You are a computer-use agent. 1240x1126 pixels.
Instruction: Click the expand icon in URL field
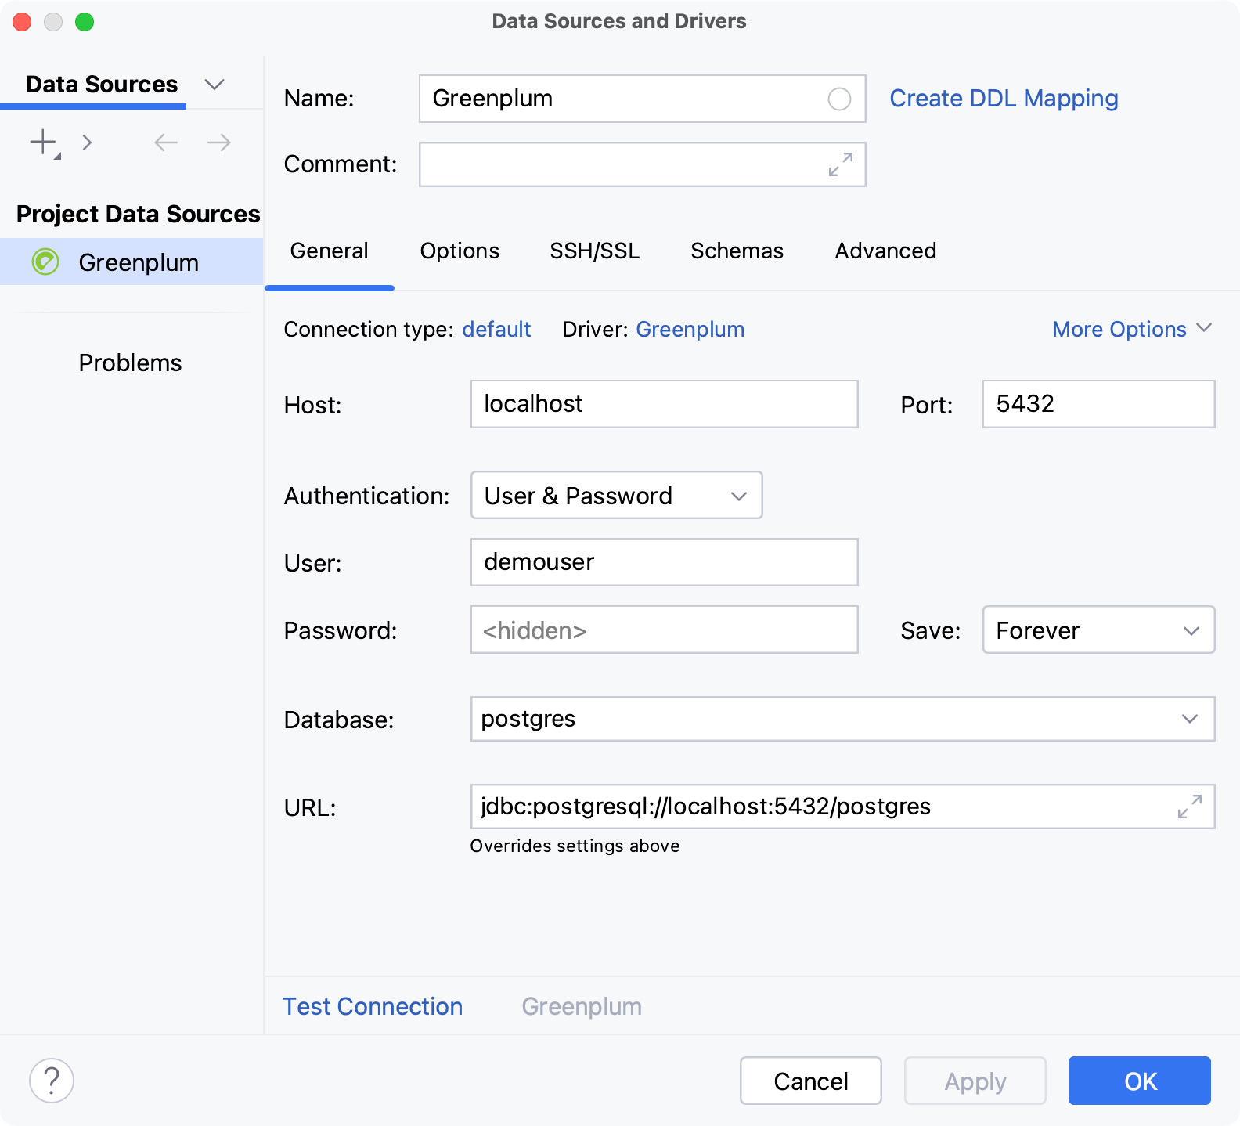[x=1189, y=807]
